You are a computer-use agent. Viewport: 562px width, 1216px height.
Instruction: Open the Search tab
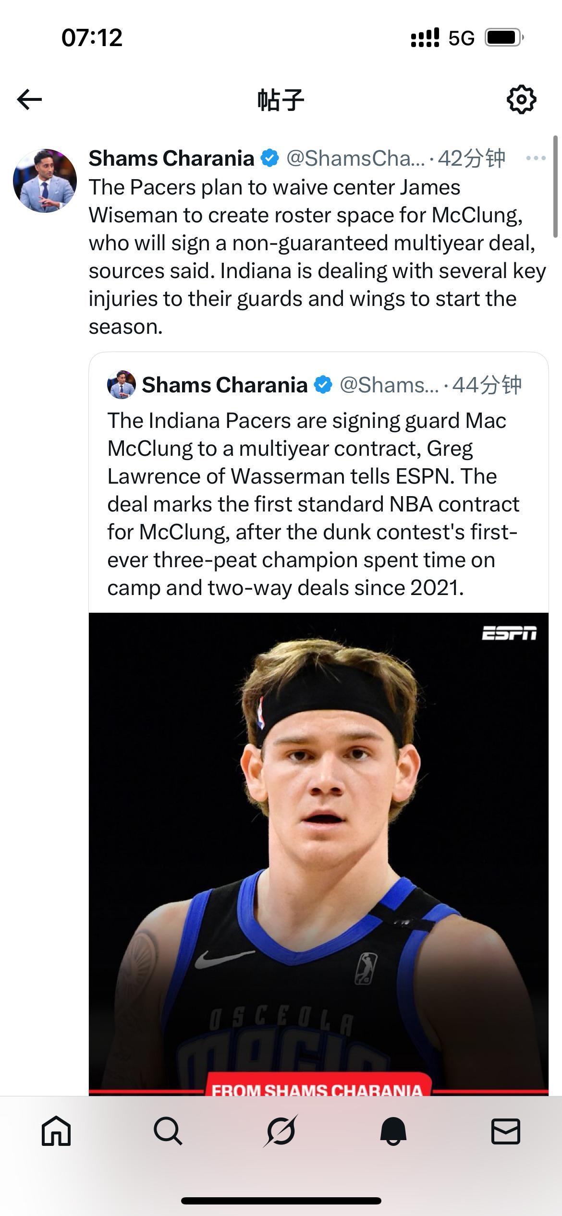[168, 1131]
